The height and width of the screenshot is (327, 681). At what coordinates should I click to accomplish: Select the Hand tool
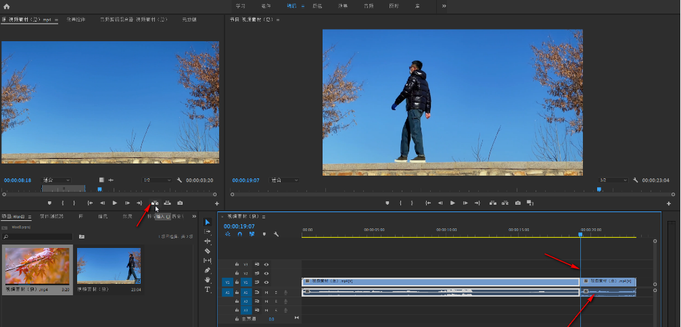[x=208, y=280]
